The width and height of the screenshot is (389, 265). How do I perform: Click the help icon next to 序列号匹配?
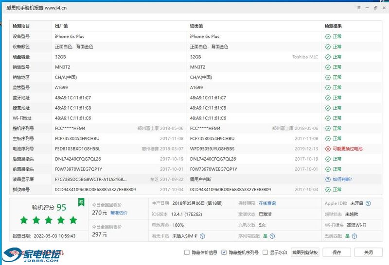272,236
